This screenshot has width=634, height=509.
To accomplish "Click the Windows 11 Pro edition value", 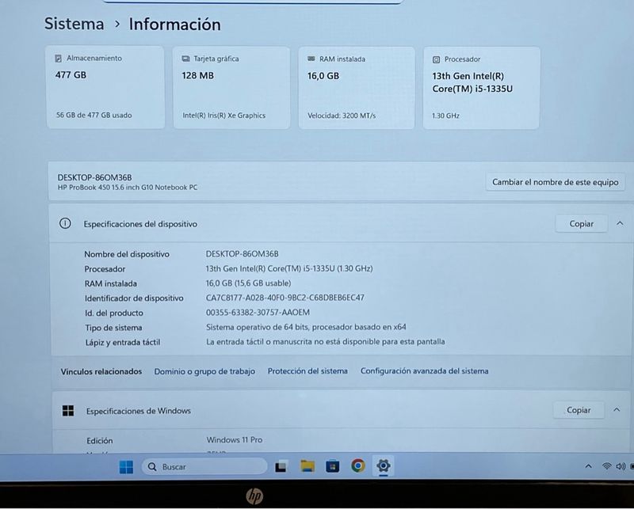I will click(x=235, y=439).
